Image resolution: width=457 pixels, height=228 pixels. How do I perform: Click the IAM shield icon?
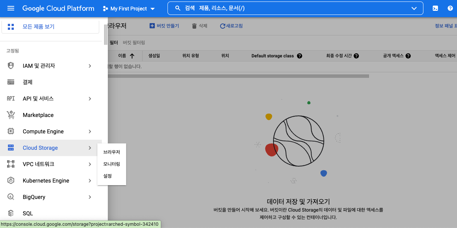11,66
